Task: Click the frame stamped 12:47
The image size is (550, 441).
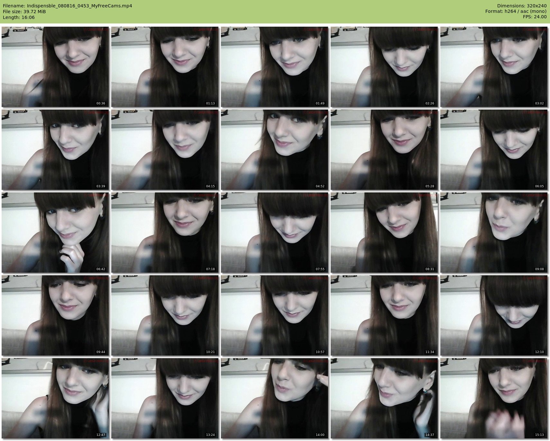Action: coord(55,398)
